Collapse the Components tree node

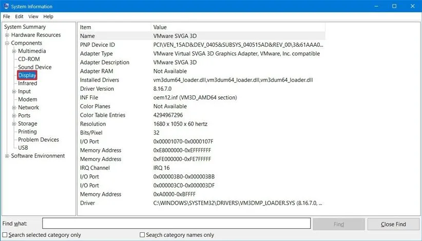tap(7, 43)
